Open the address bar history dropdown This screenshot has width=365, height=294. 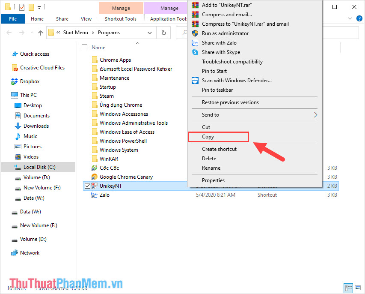[150, 33]
